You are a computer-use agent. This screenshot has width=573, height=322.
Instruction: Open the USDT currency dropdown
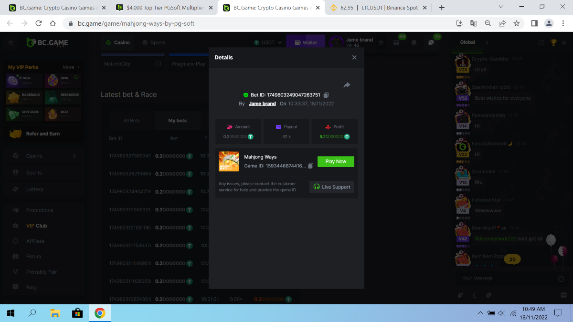tap(268, 42)
